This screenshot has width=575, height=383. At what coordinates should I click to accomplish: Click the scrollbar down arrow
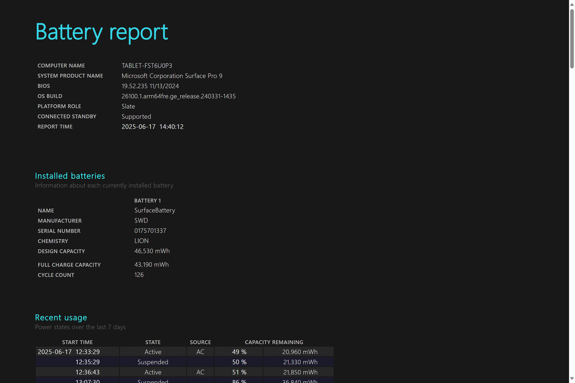point(572,379)
